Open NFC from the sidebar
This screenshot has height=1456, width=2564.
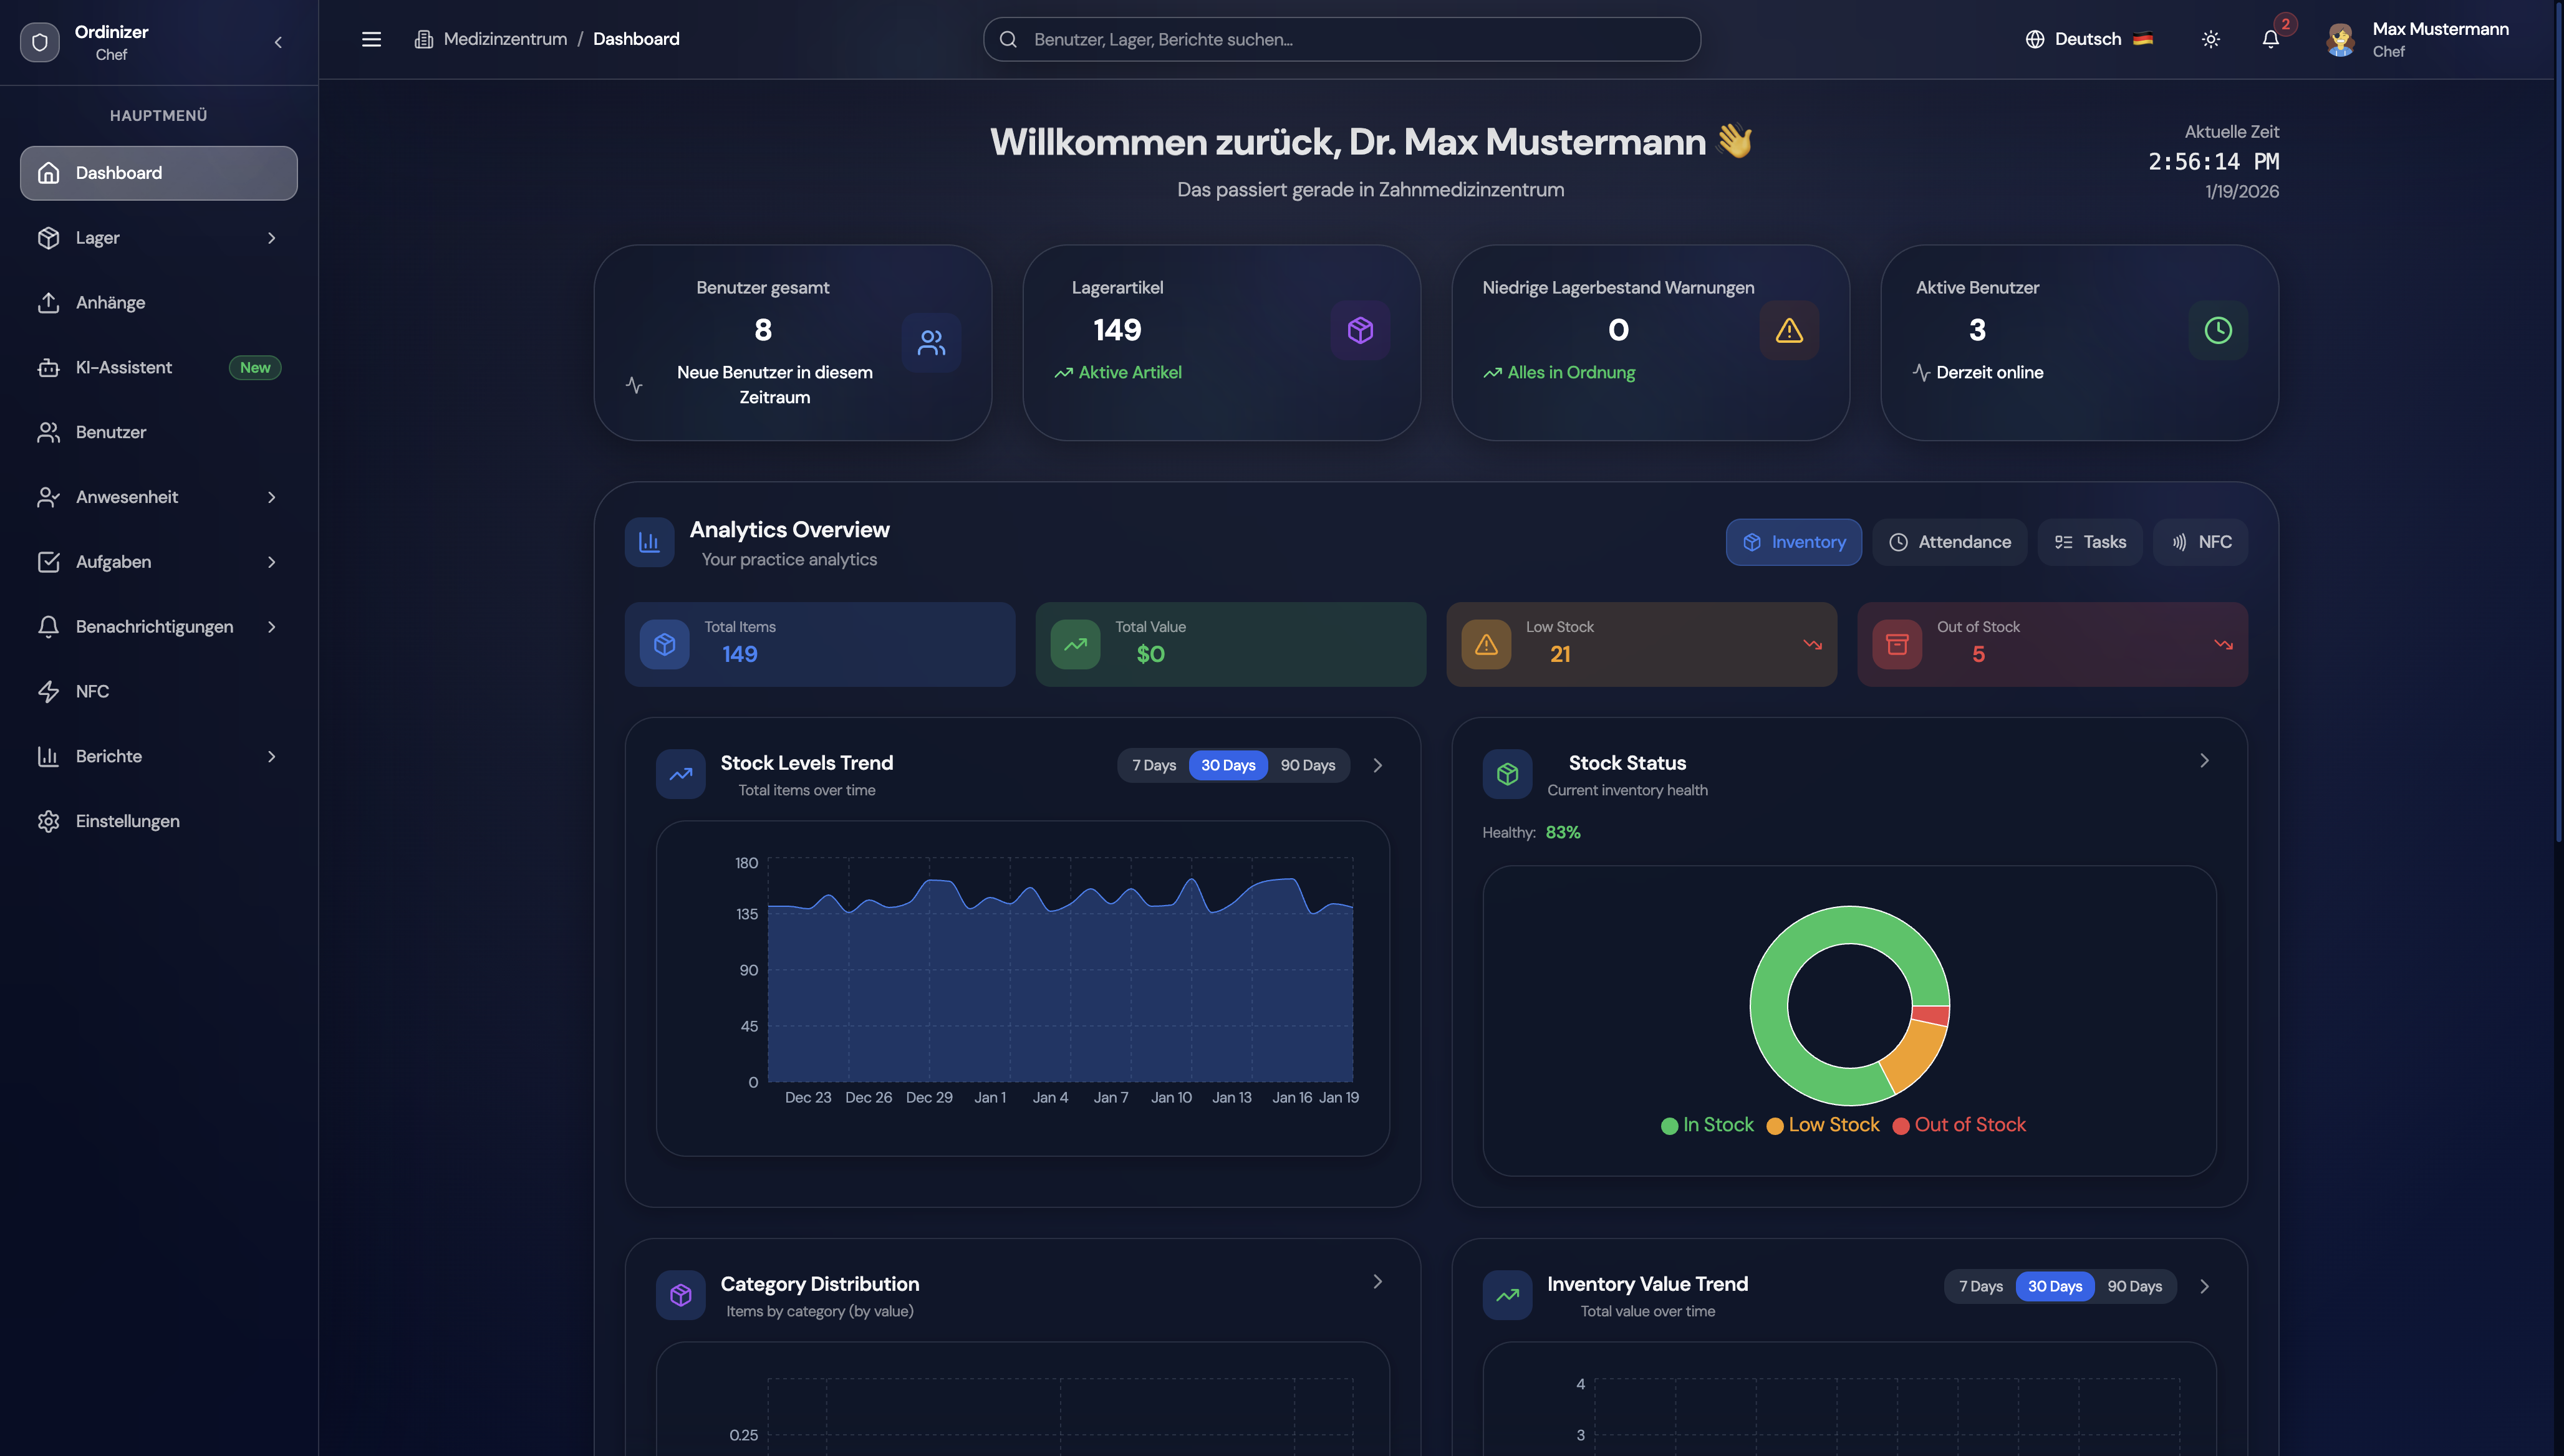coord(92,691)
